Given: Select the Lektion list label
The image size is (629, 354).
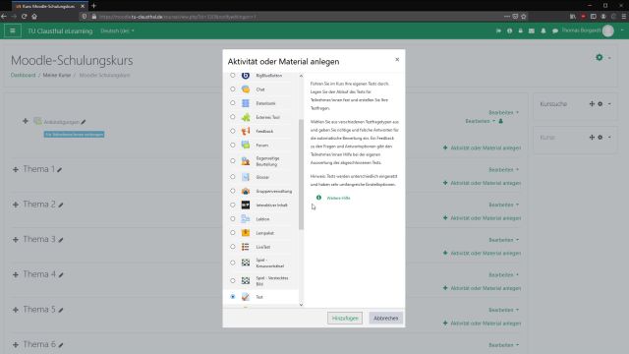Looking at the screenshot, I should click(x=262, y=219).
